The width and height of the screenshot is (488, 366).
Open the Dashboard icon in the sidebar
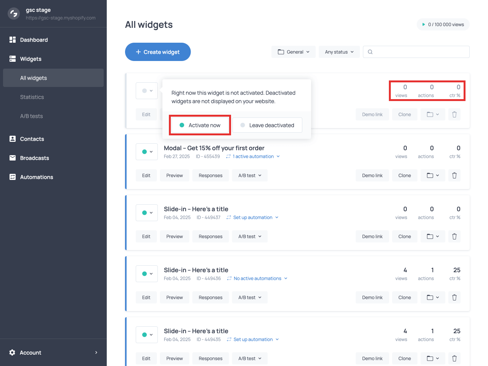pos(13,40)
